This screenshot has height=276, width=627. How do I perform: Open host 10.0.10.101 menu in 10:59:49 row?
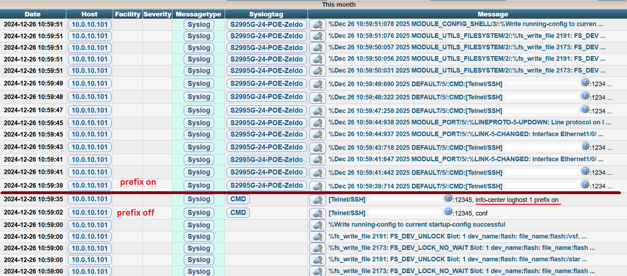coord(90,84)
